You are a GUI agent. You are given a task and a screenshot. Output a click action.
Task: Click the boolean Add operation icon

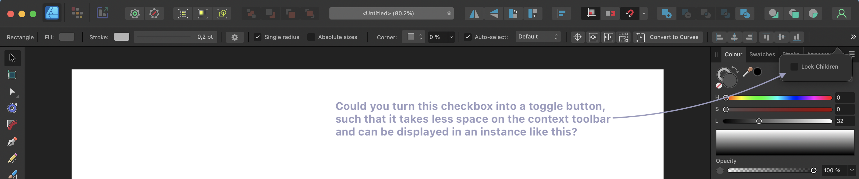pos(666,13)
